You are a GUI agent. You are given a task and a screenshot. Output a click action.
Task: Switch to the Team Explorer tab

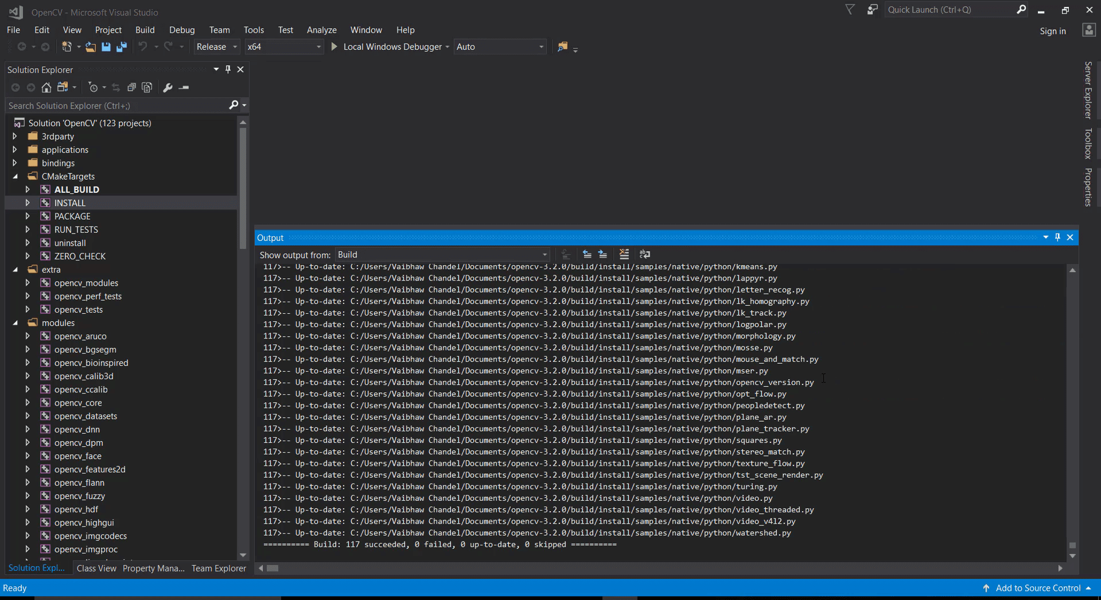(x=219, y=568)
